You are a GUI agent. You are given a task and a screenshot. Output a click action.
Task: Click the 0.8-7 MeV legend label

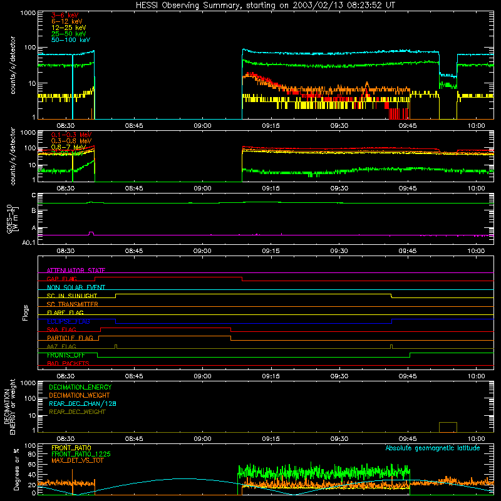point(69,147)
